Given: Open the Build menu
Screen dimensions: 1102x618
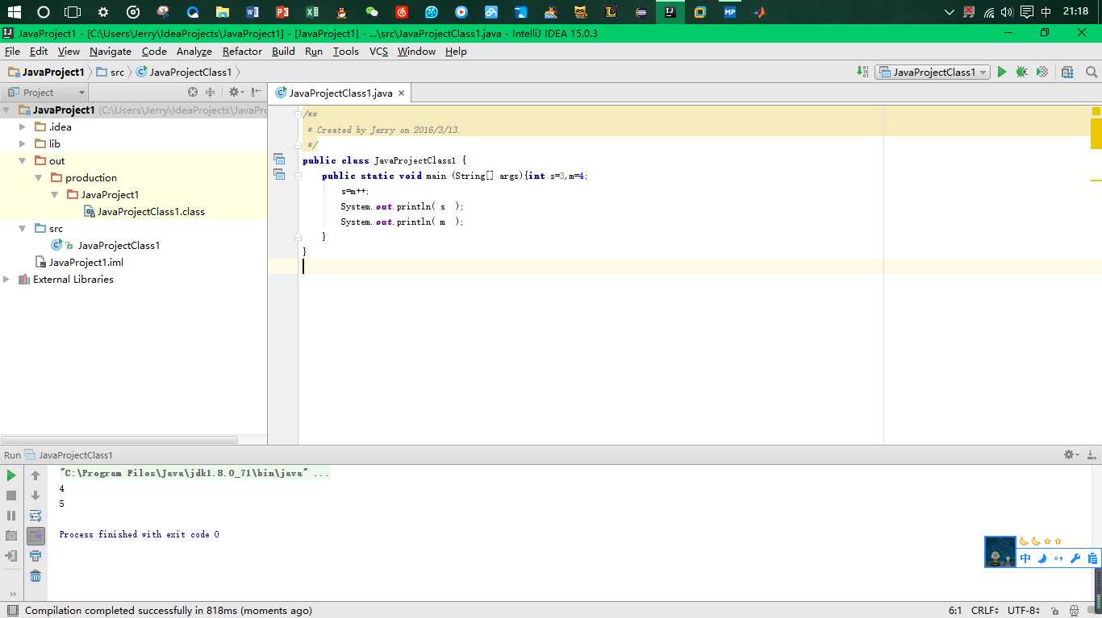Looking at the screenshot, I should [283, 51].
